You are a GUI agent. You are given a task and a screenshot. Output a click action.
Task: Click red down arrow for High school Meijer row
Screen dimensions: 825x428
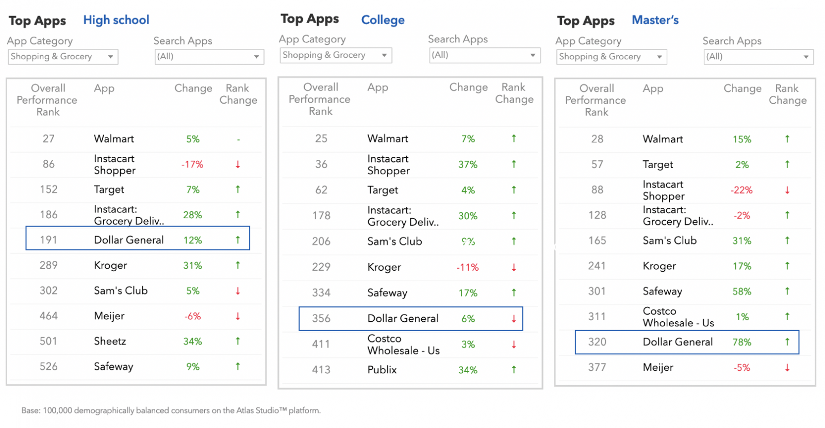(x=238, y=316)
